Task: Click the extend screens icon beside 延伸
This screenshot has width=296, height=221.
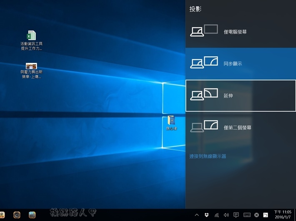Action: pyautogui.click(x=204, y=94)
